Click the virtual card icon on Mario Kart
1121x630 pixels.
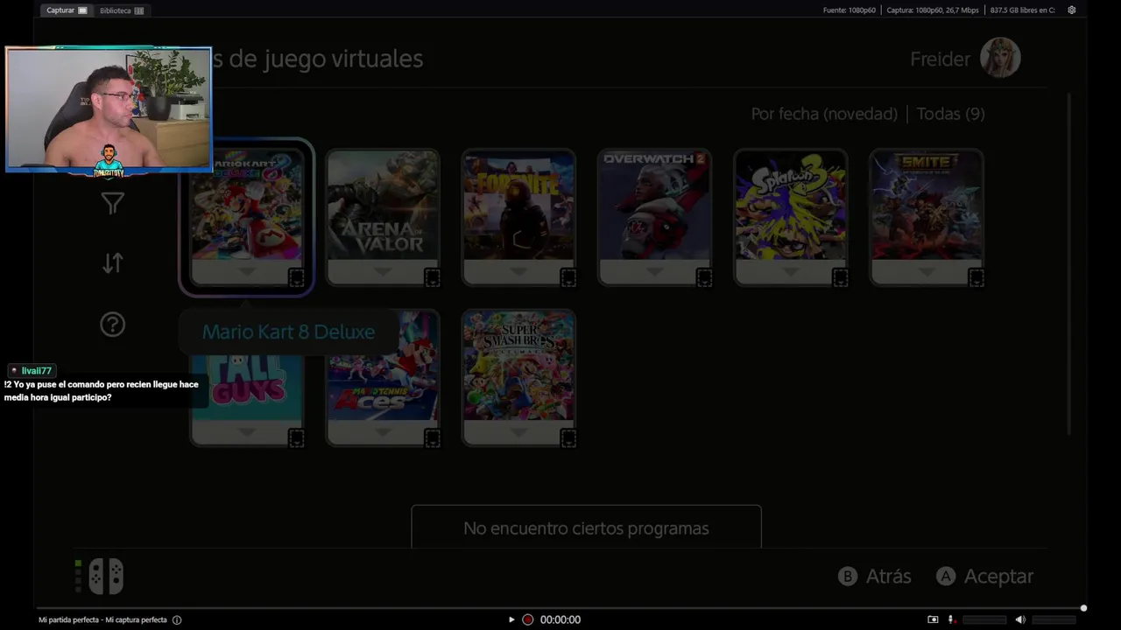tap(296, 278)
